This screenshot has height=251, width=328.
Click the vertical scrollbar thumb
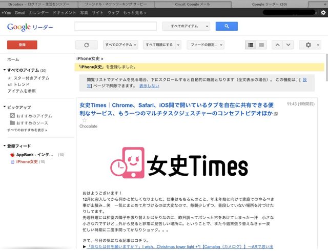pos(326,67)
